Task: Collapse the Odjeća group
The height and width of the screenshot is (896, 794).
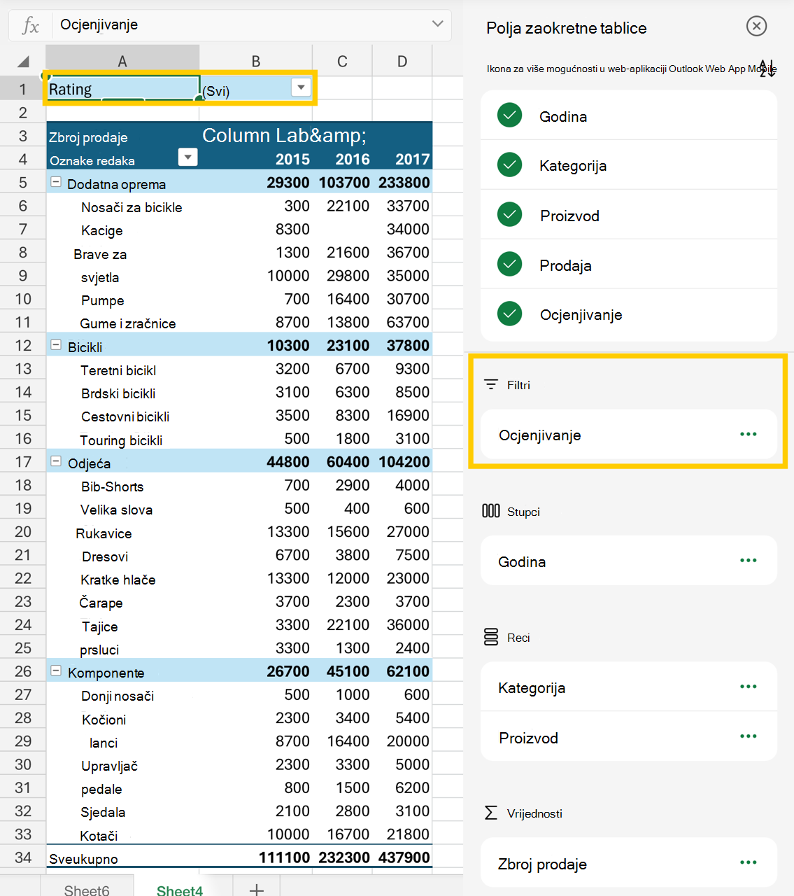Action: click(x=56, y=461)
